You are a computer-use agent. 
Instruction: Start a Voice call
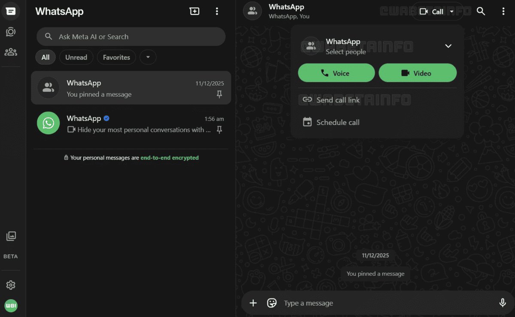coord(336,73)
